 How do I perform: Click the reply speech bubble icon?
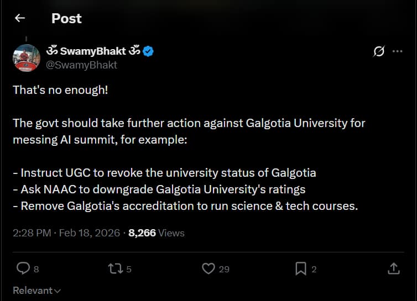click(23, 268)
